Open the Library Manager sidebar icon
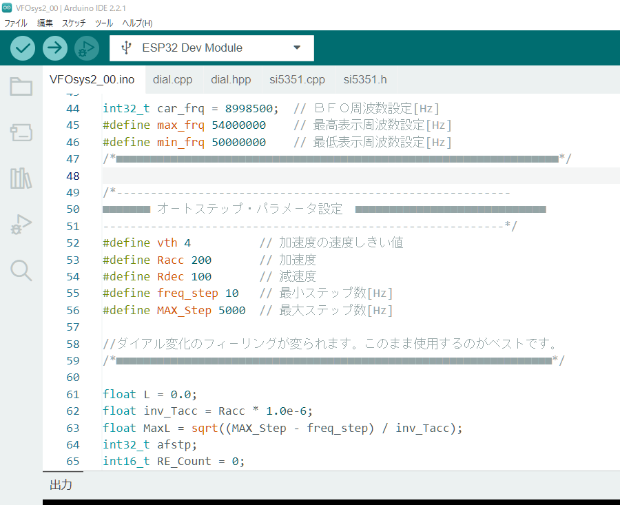 (21, 178)
